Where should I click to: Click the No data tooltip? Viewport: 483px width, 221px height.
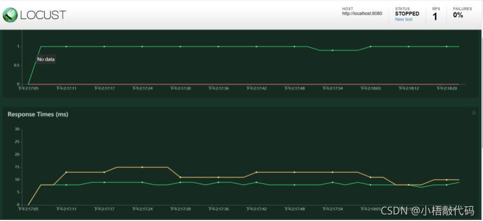point(46,59)
